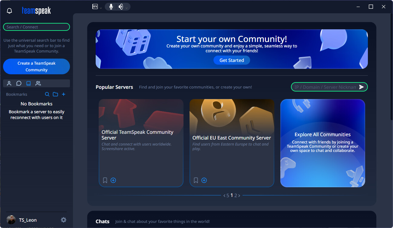Search bookmarks with the magnifier icon
The width and height of the screenshot is (393, 228).
tap(47, 94)
